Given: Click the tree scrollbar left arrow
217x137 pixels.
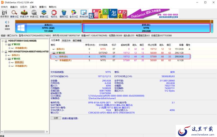Looking at the screenshot, I should pyautogui.click(x=2, y=132).
